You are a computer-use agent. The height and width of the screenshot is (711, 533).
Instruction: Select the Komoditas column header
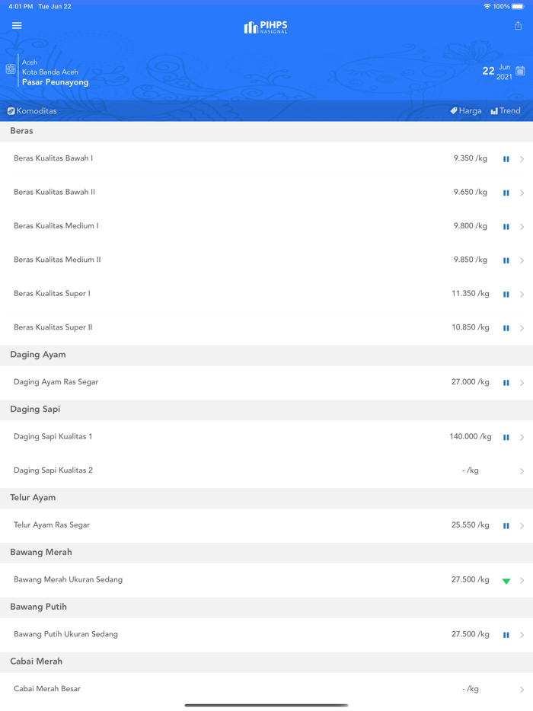coord(32,110)
